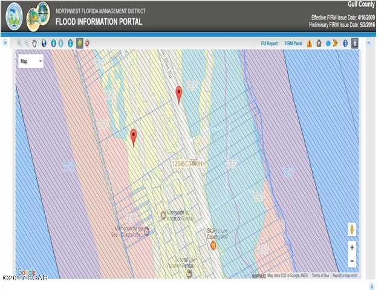Click the red circular clear tool icon
The image size is (387, 290).
pos(87,43)
